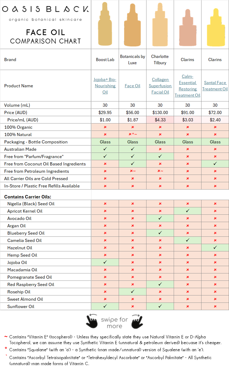
Task: Click the Volume (mL) row label
Action: pos(17,105)
